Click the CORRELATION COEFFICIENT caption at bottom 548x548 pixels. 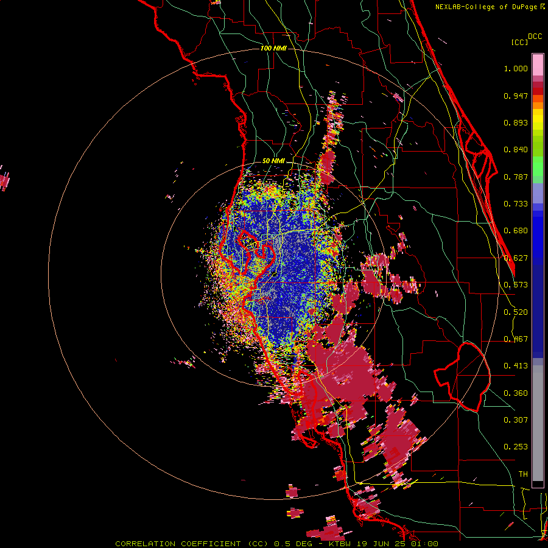(x=277, y=544)
